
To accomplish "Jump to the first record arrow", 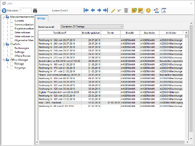I will pyautogui.click(x=86, y=10).
